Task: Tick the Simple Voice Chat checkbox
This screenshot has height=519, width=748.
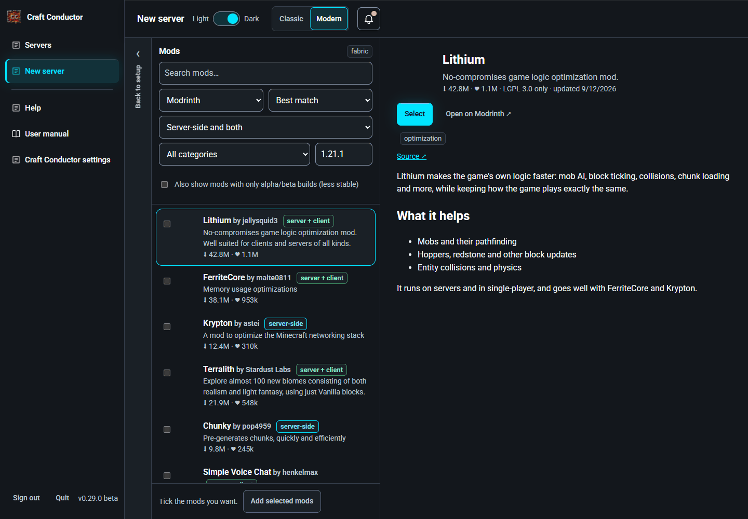Action: click(167, 476)
